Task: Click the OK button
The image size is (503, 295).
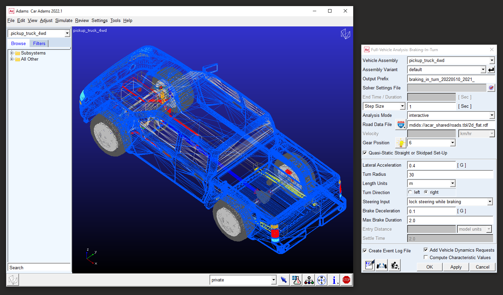Action: click(429, 267)
